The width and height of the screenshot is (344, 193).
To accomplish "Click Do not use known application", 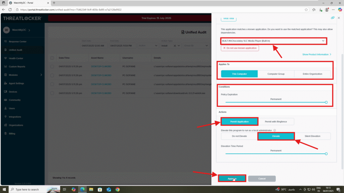I will click(x=240, y=48).
